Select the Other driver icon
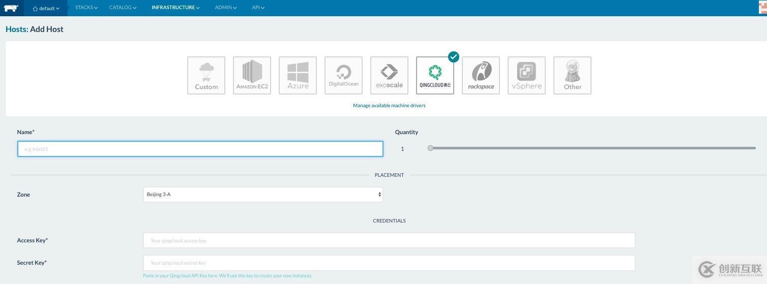The image size is (767, 284). 572,75
